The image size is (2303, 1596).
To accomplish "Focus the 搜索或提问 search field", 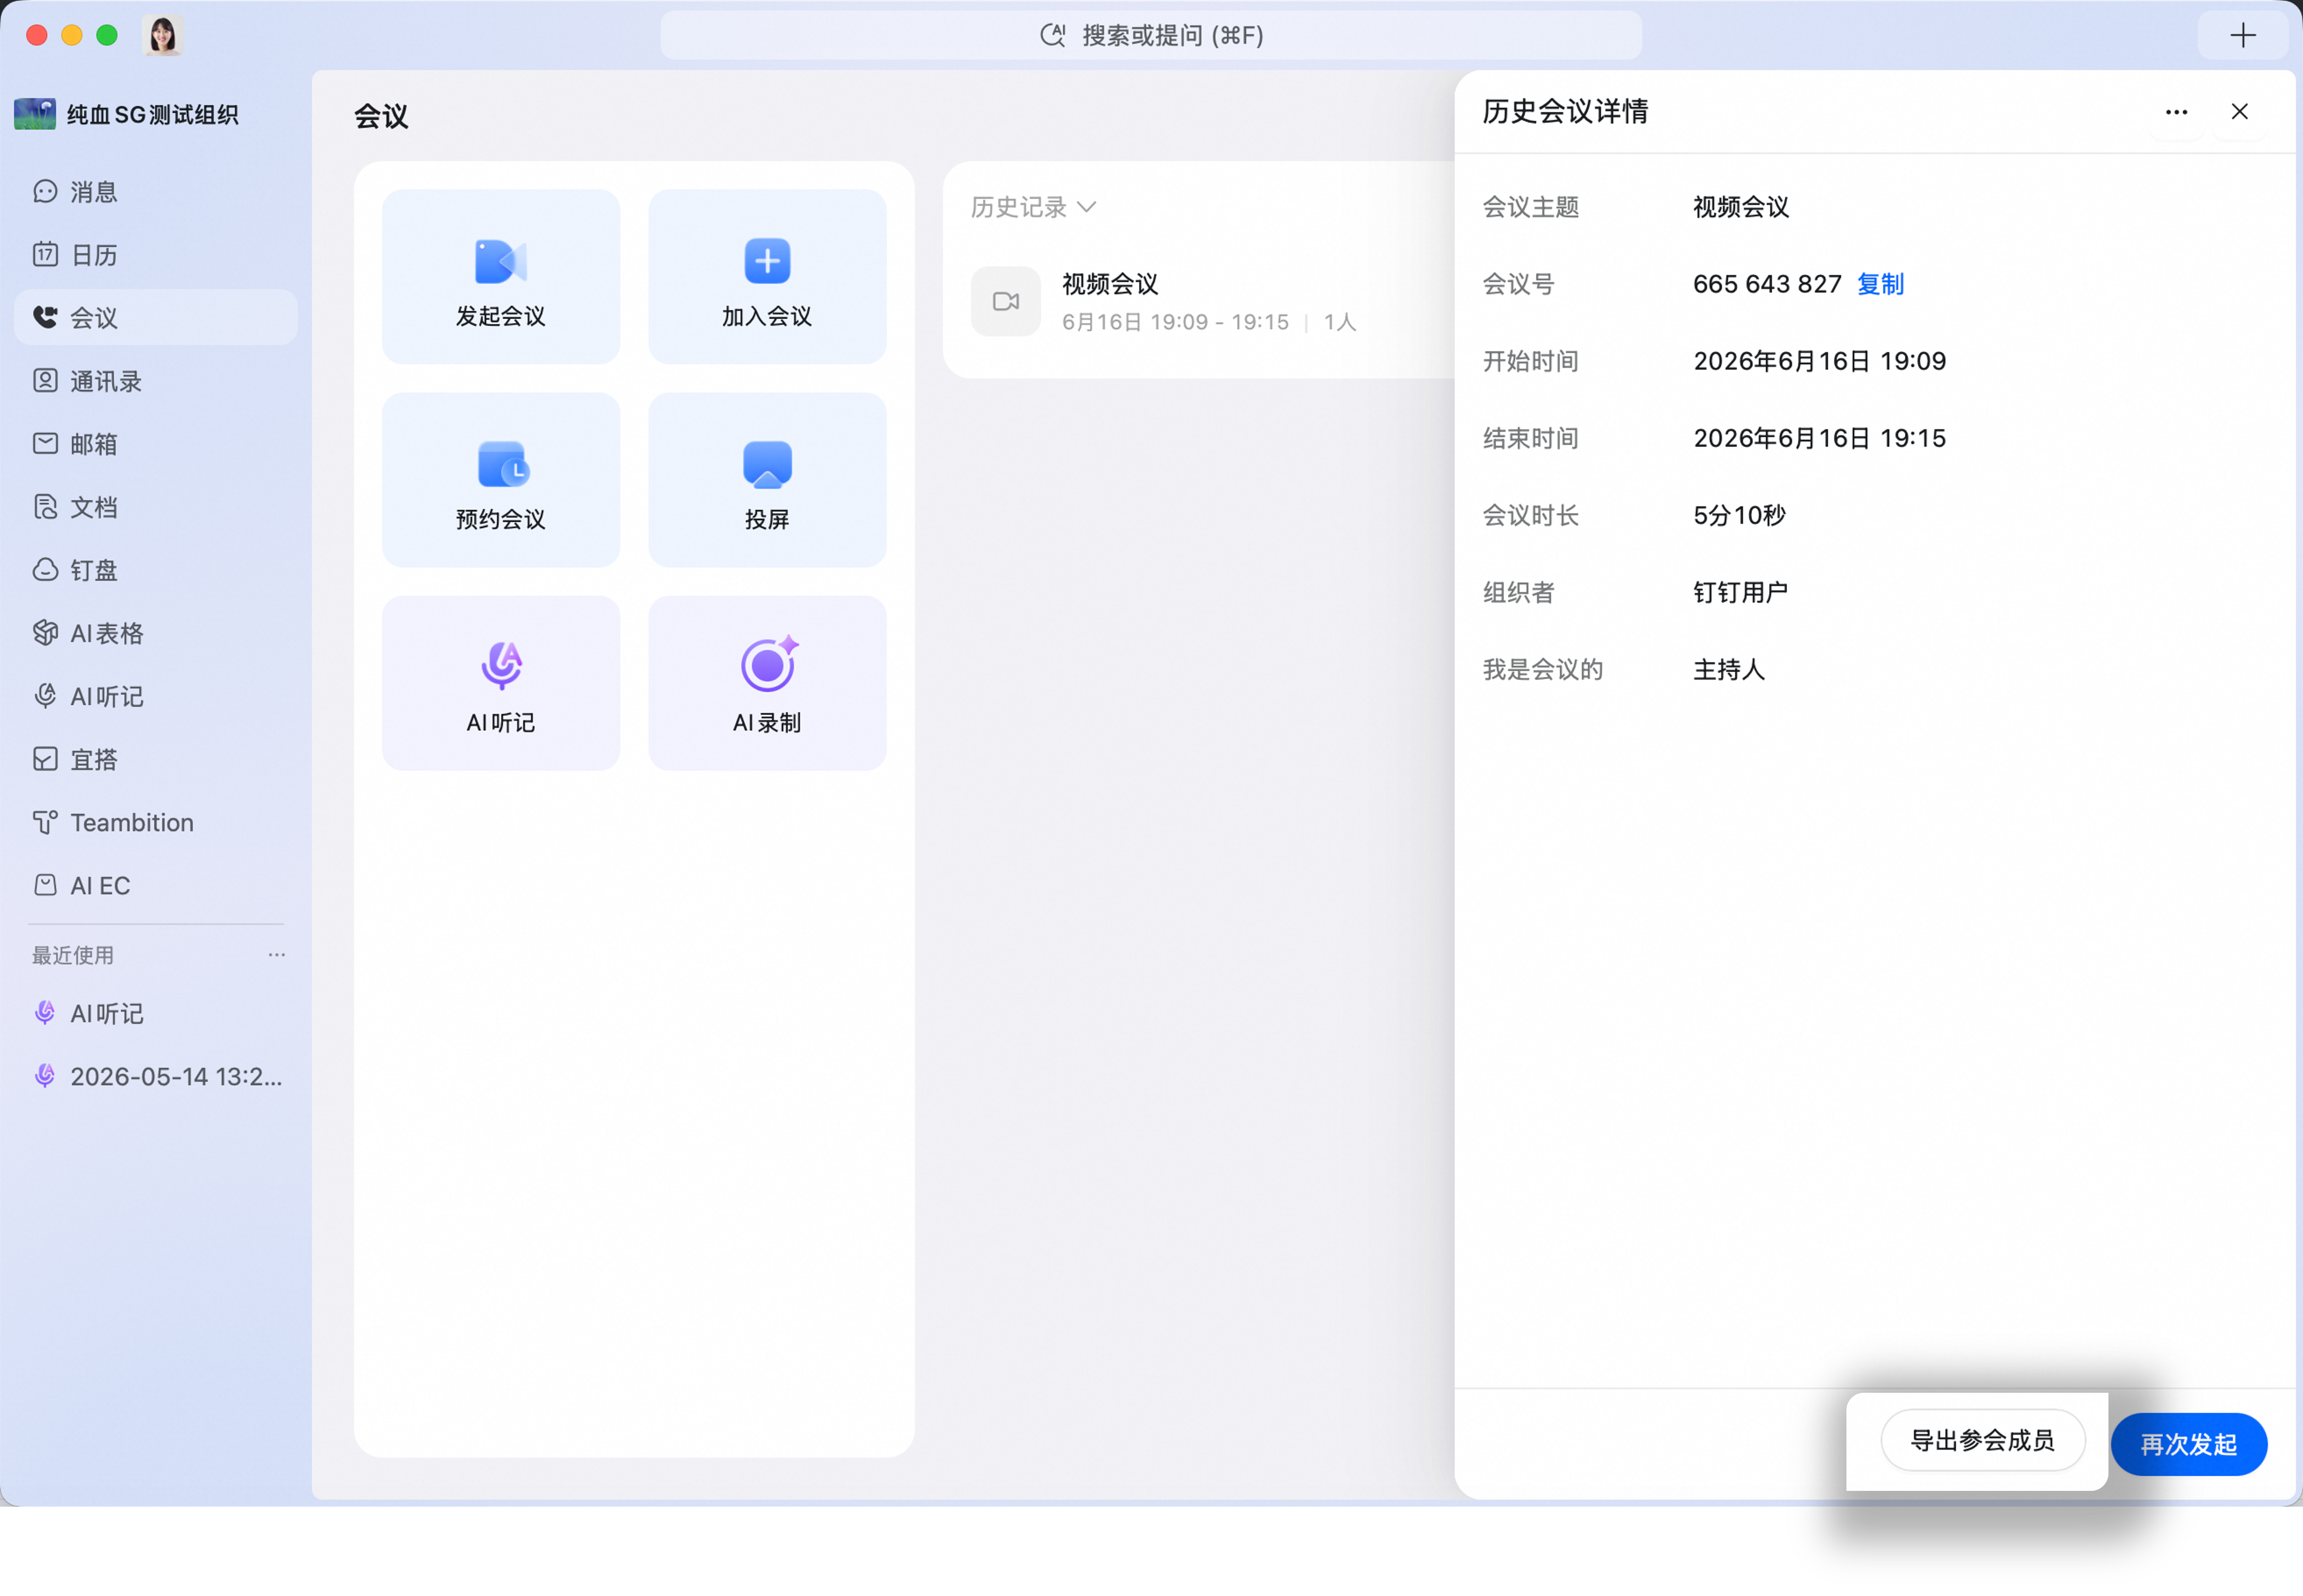I will [x=1151, y=35].
